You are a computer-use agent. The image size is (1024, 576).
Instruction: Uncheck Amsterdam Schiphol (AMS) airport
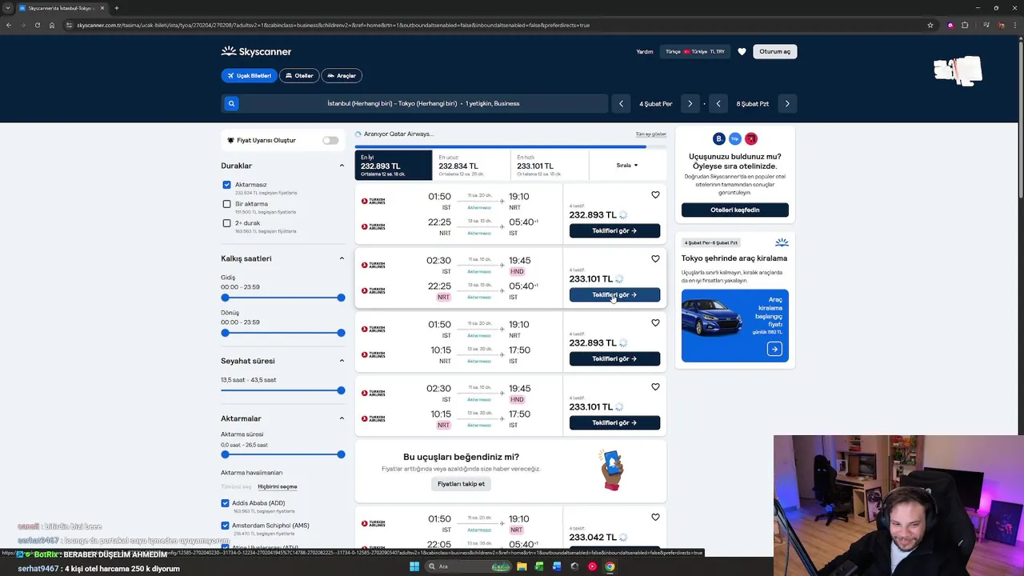tap(225, 526)
